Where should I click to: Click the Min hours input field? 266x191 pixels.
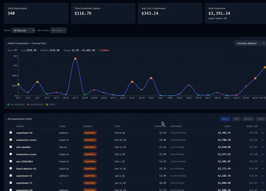click(59, 30)
